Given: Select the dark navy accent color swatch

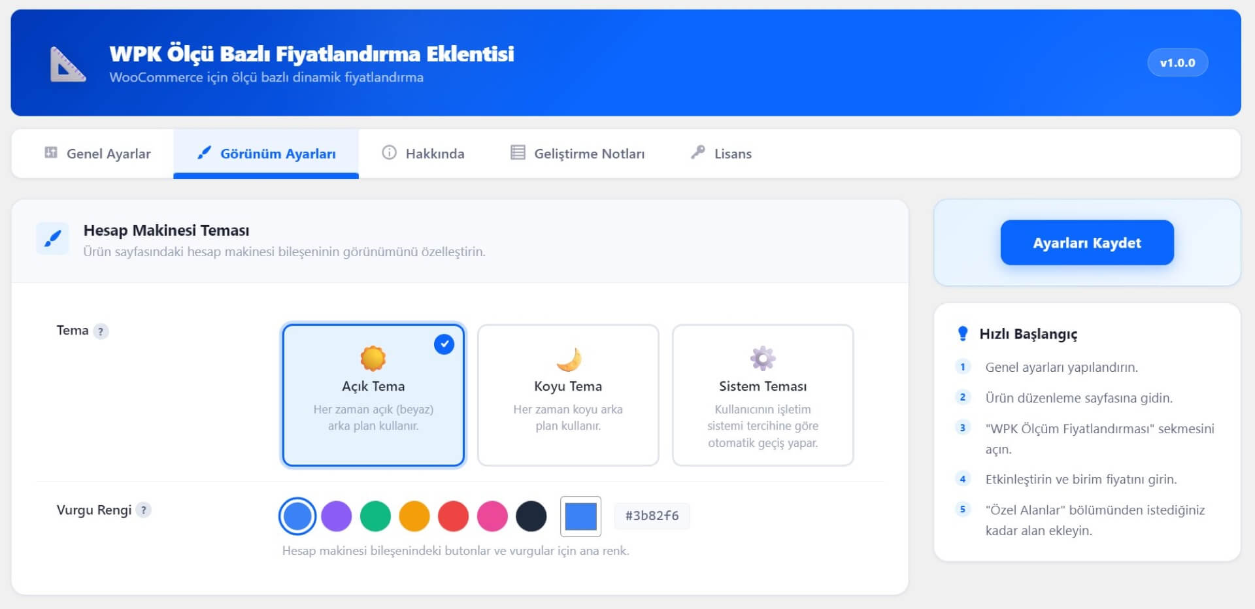Looking at the screenshot, I should [x=531, y=516].
